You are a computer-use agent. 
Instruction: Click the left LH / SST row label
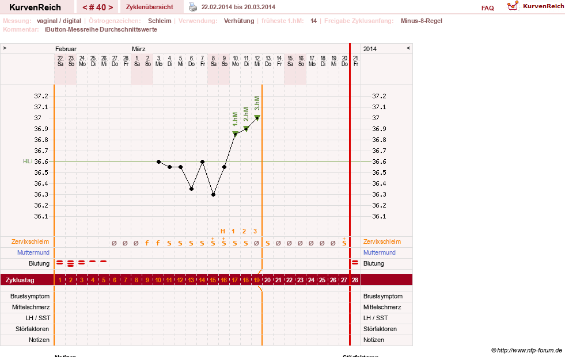(38, 318)
